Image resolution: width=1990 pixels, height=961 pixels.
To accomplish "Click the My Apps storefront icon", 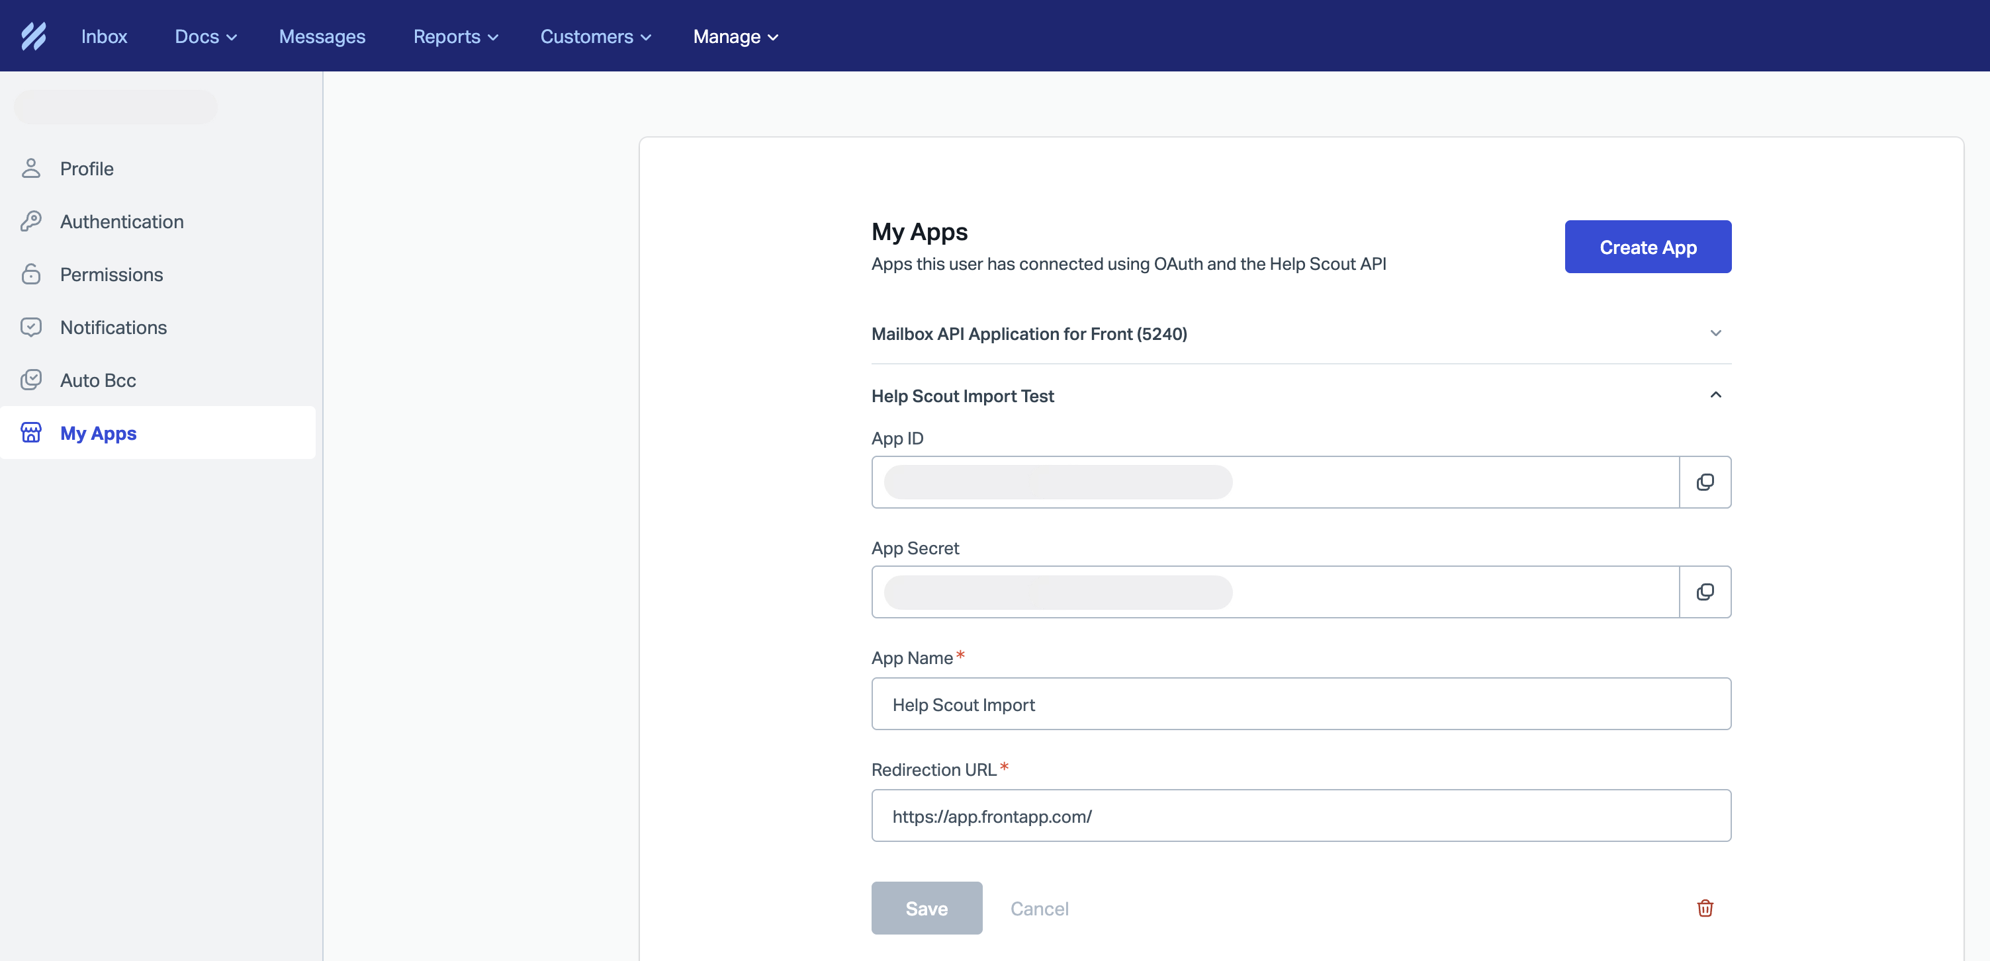I will [31, 433].
